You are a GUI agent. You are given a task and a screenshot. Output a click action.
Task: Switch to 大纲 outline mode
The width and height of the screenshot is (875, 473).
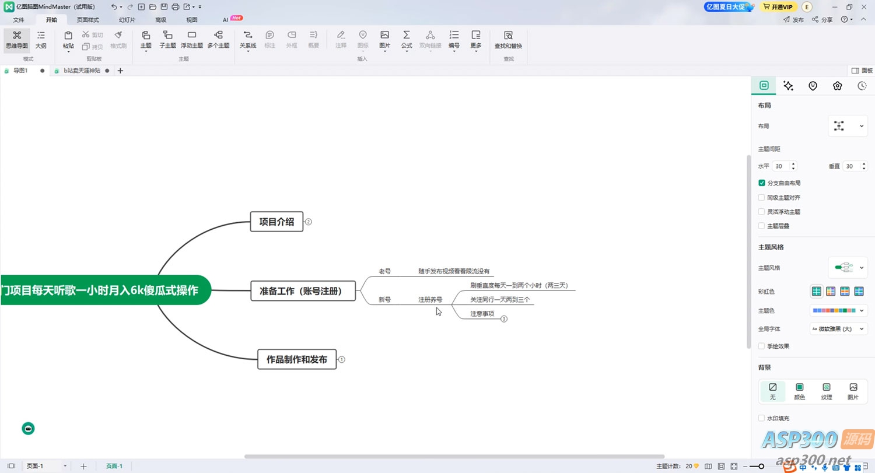[41, 40]
